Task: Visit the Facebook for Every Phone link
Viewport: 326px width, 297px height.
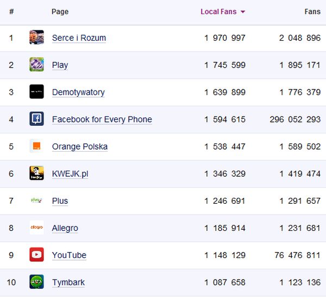Action: point(102,119)
